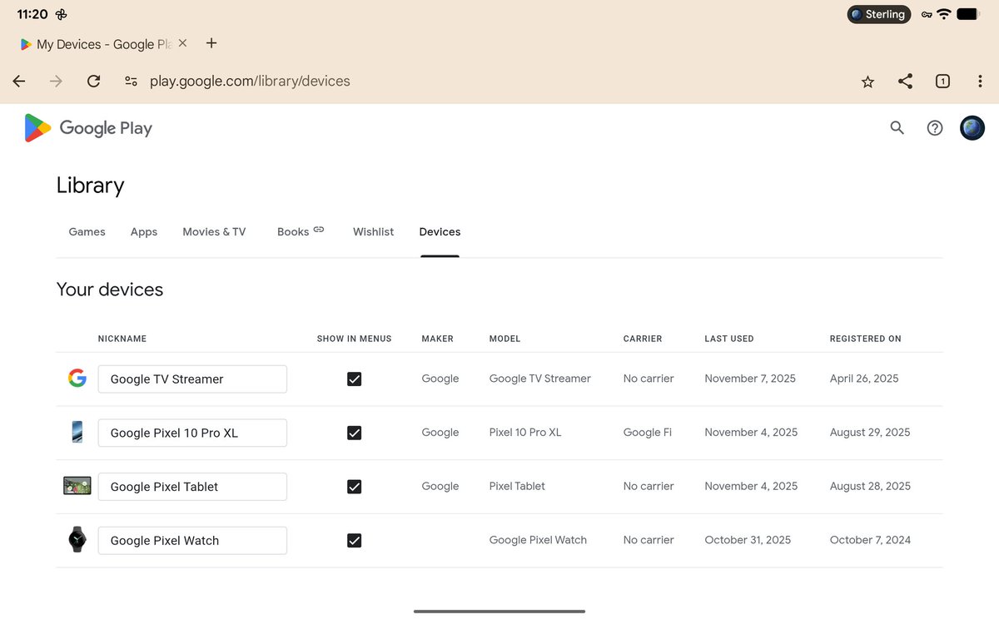Click the Your devices heading
Screen dimensions: 999x624
(x=110, y=290)
